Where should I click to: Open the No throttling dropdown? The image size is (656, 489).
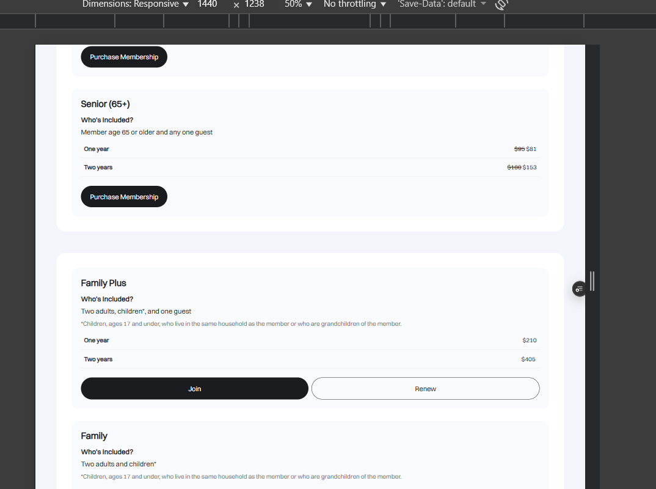tap(355, 4)
